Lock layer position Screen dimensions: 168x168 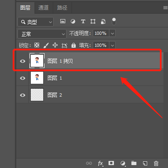click(x=55, y=45)
